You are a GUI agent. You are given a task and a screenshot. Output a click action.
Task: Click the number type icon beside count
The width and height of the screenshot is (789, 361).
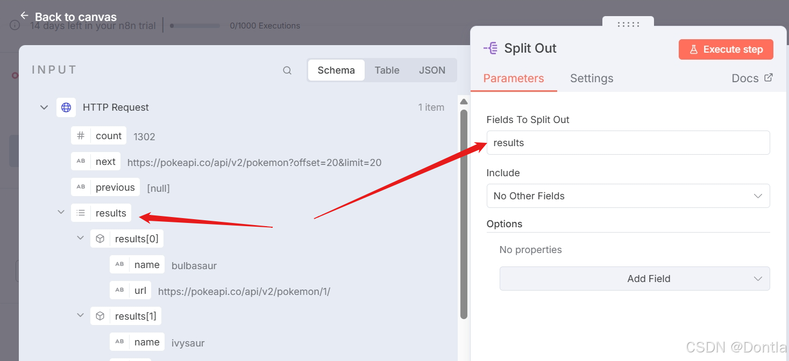81,136
